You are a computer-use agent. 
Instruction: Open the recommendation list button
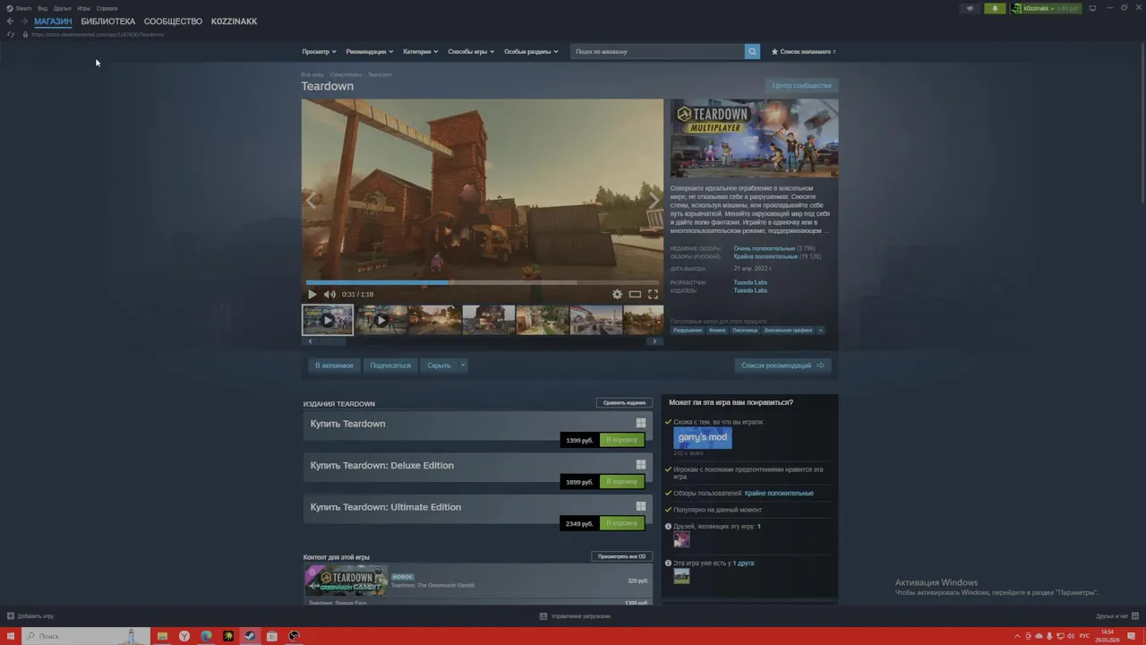[x=783, y=365]
